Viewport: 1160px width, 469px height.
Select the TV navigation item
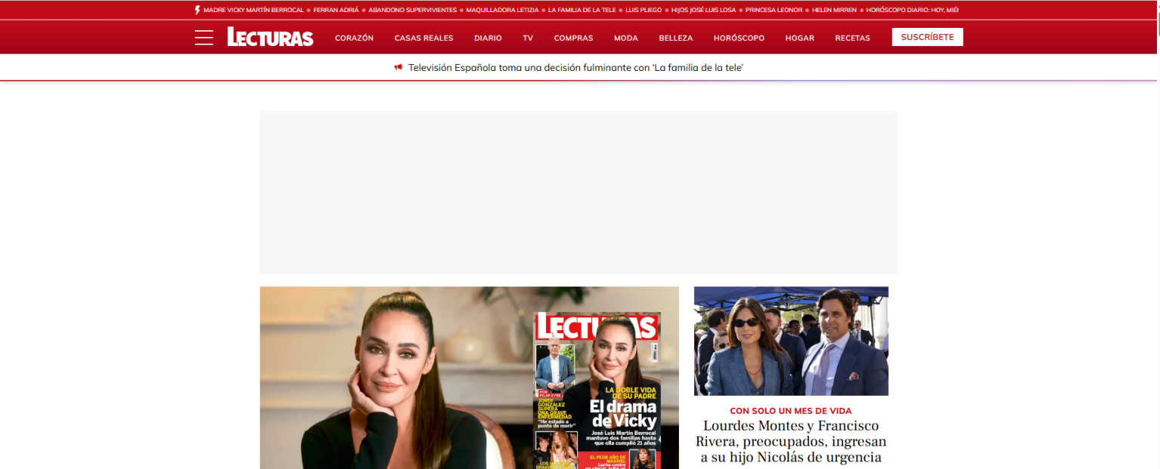[x=528, y=38]
